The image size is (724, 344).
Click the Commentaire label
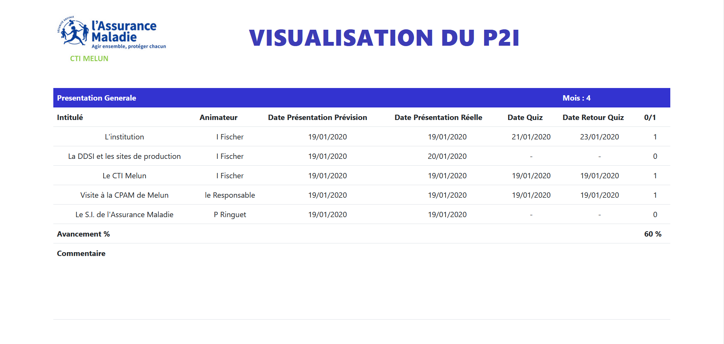click(x=81, y=253)
